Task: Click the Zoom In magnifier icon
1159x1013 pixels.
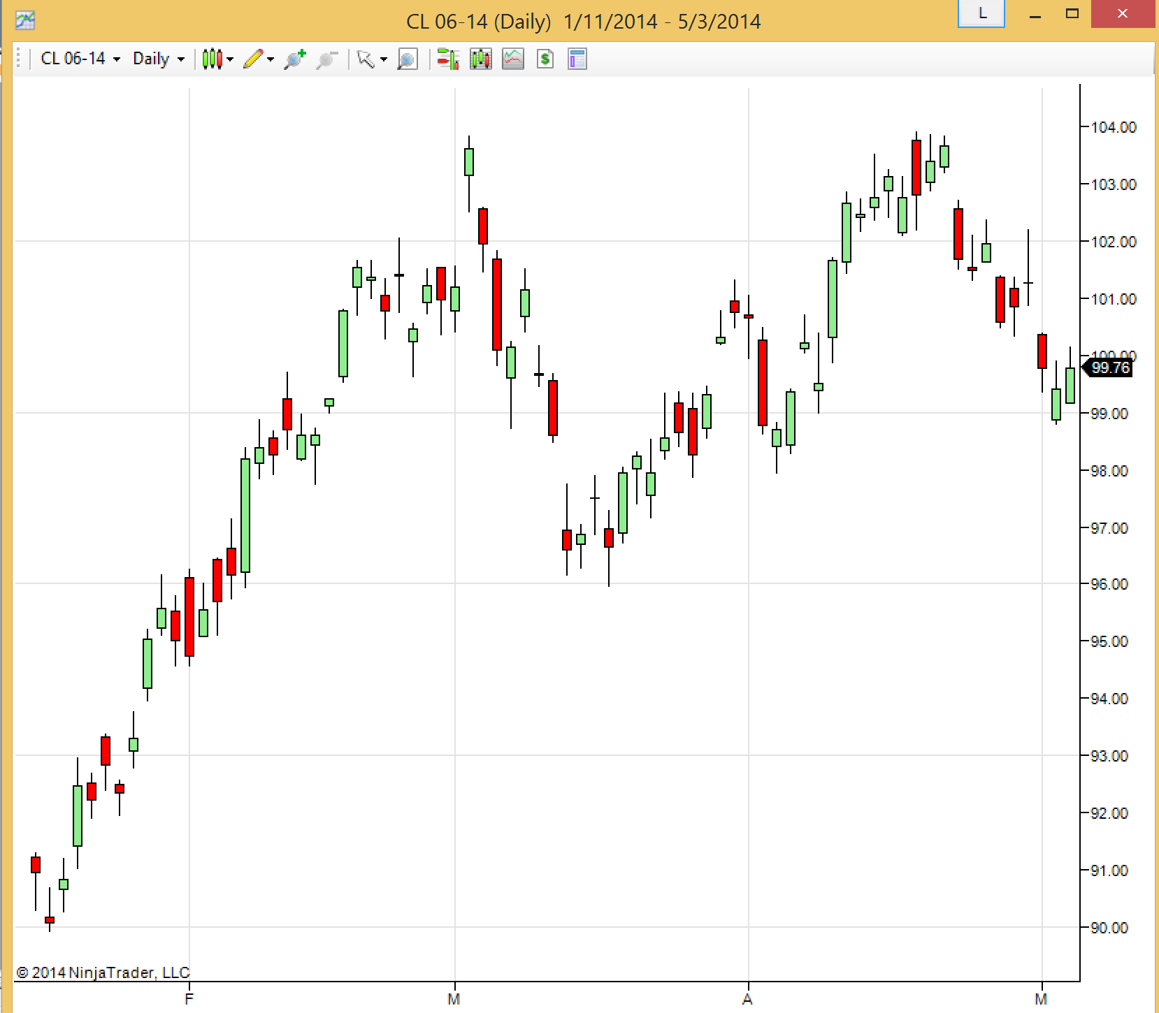Action: click(295, 59)
